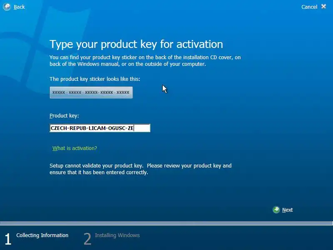Click the Back text label
This screenshot has width=333, height=250.
coord(19,7)
